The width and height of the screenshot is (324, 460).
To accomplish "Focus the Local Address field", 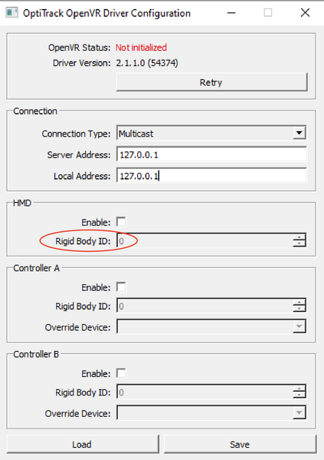I will [x=211, y=175].
